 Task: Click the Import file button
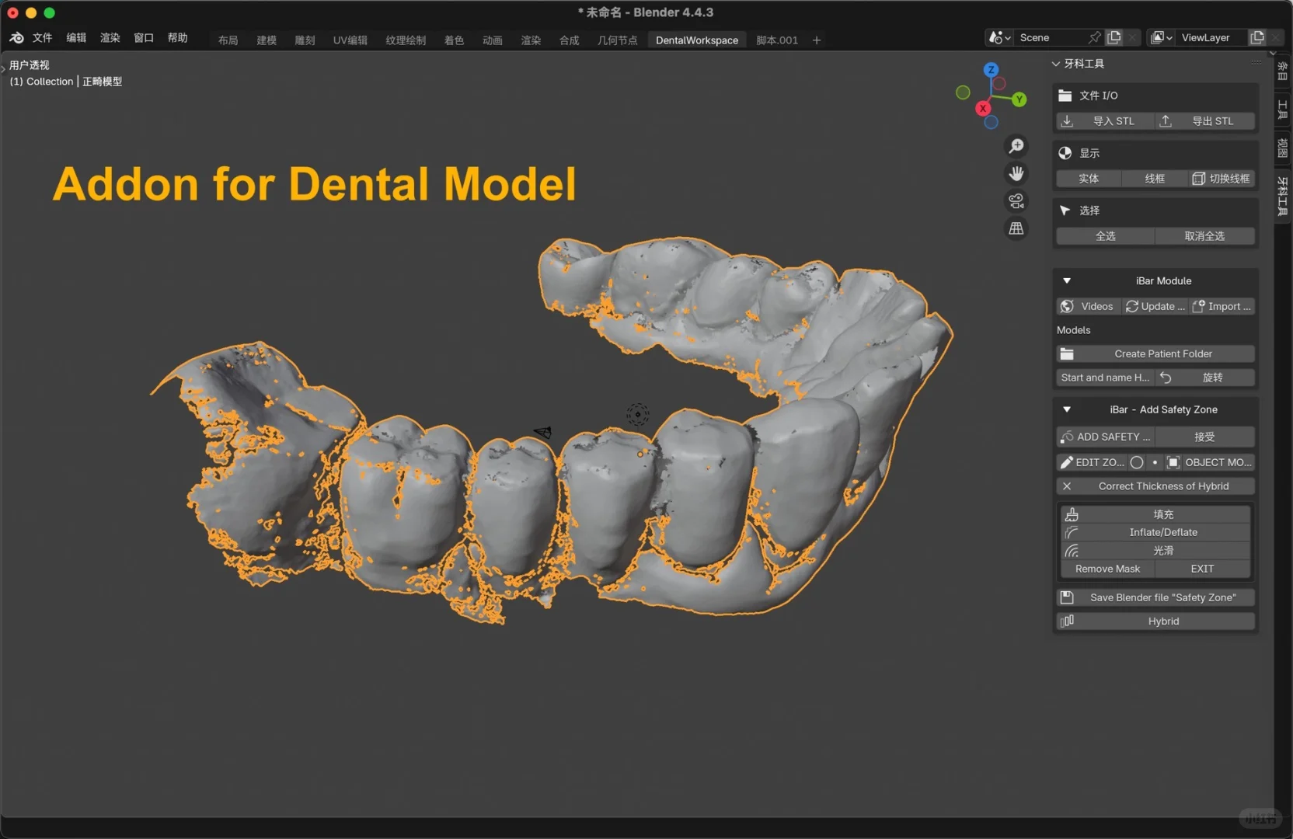pos(1222,307)
